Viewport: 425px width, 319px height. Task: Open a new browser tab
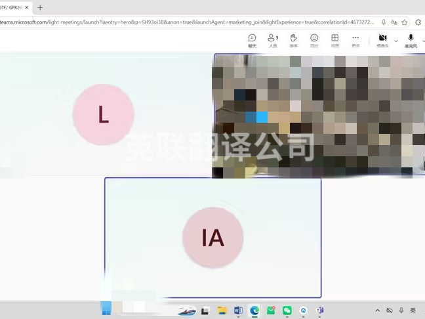pos(40,8)
